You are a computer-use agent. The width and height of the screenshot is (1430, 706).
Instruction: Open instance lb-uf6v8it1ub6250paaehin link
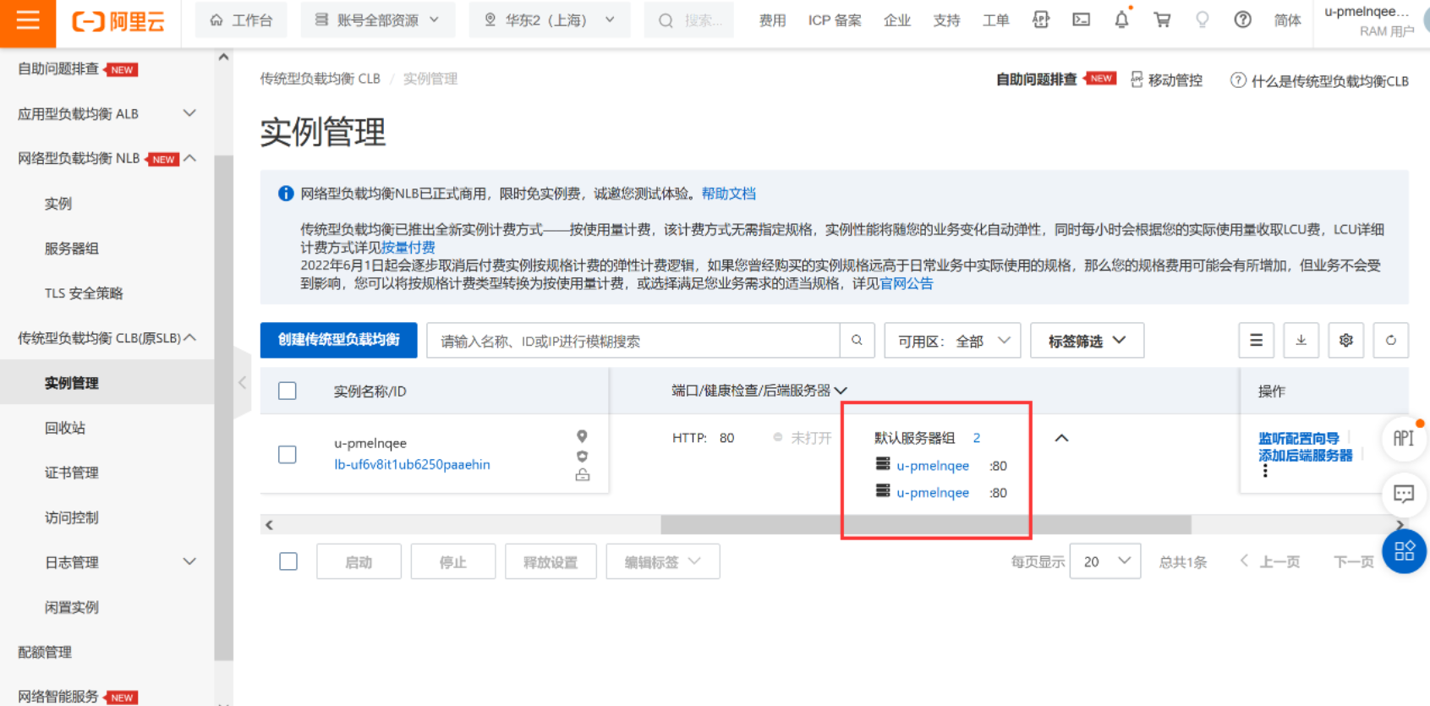[412, 464]
